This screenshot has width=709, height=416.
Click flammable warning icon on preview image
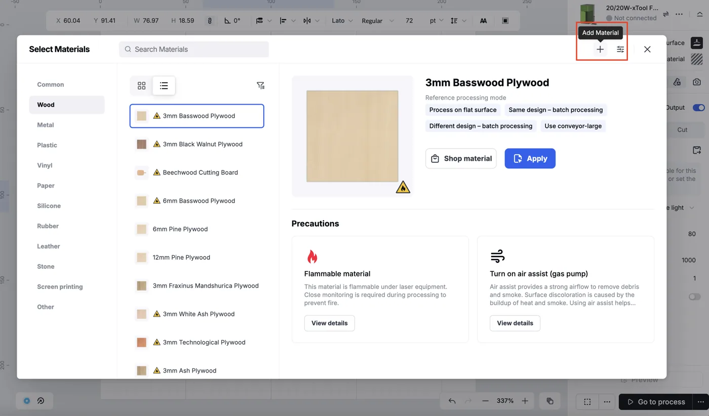pos(403,188)
